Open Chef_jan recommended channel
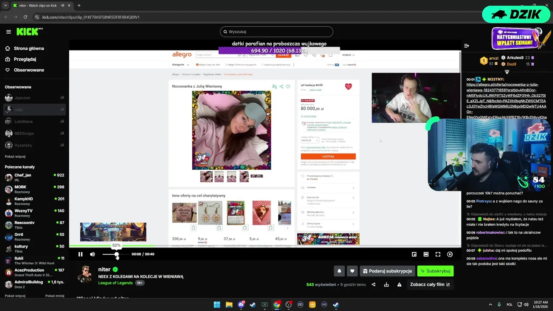 pos(35,177)
